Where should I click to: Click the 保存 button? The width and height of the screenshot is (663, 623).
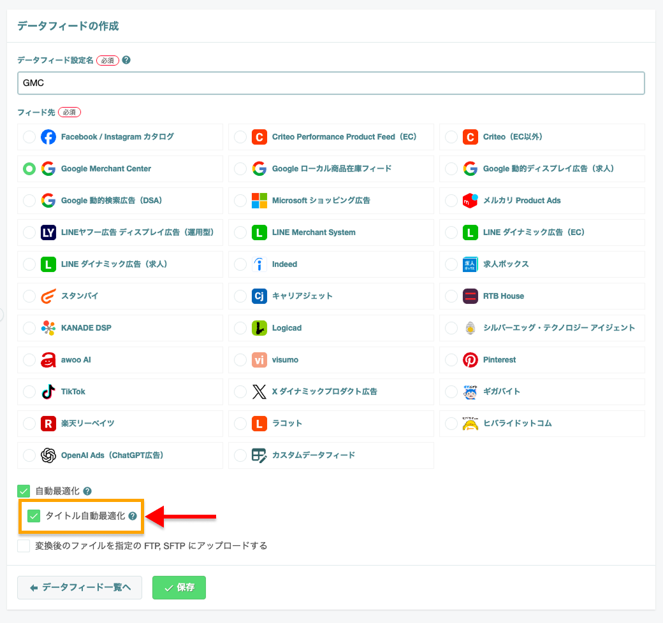179,587
